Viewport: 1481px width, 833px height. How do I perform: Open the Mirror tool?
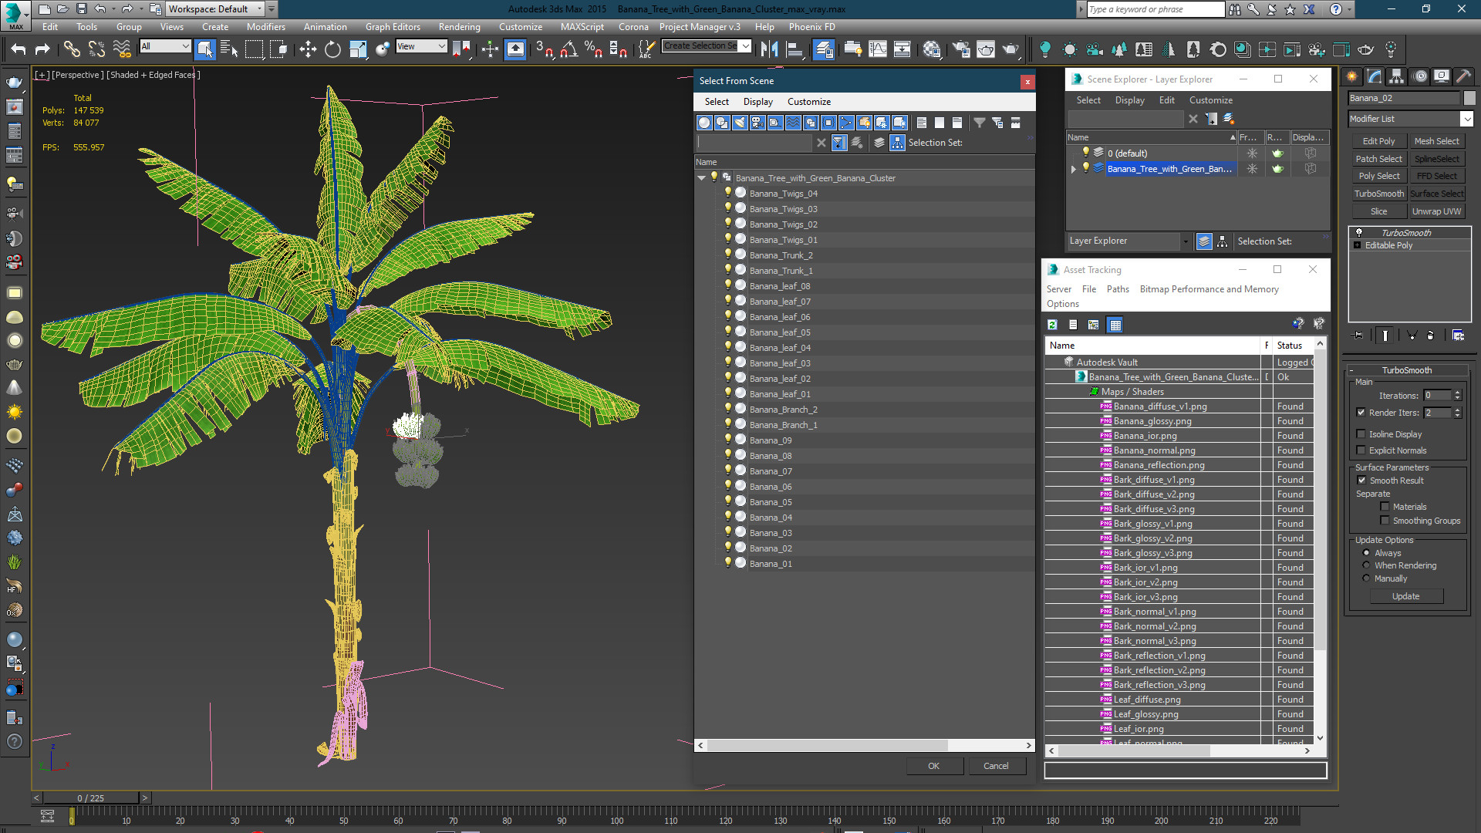[x=769, y=49]
